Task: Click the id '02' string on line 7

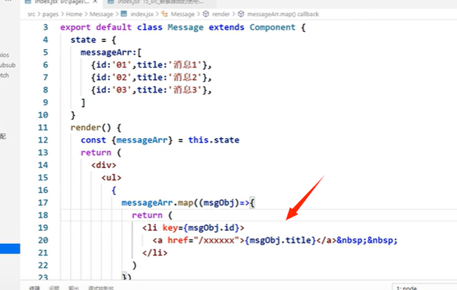Action: click(x=121, y=77)
